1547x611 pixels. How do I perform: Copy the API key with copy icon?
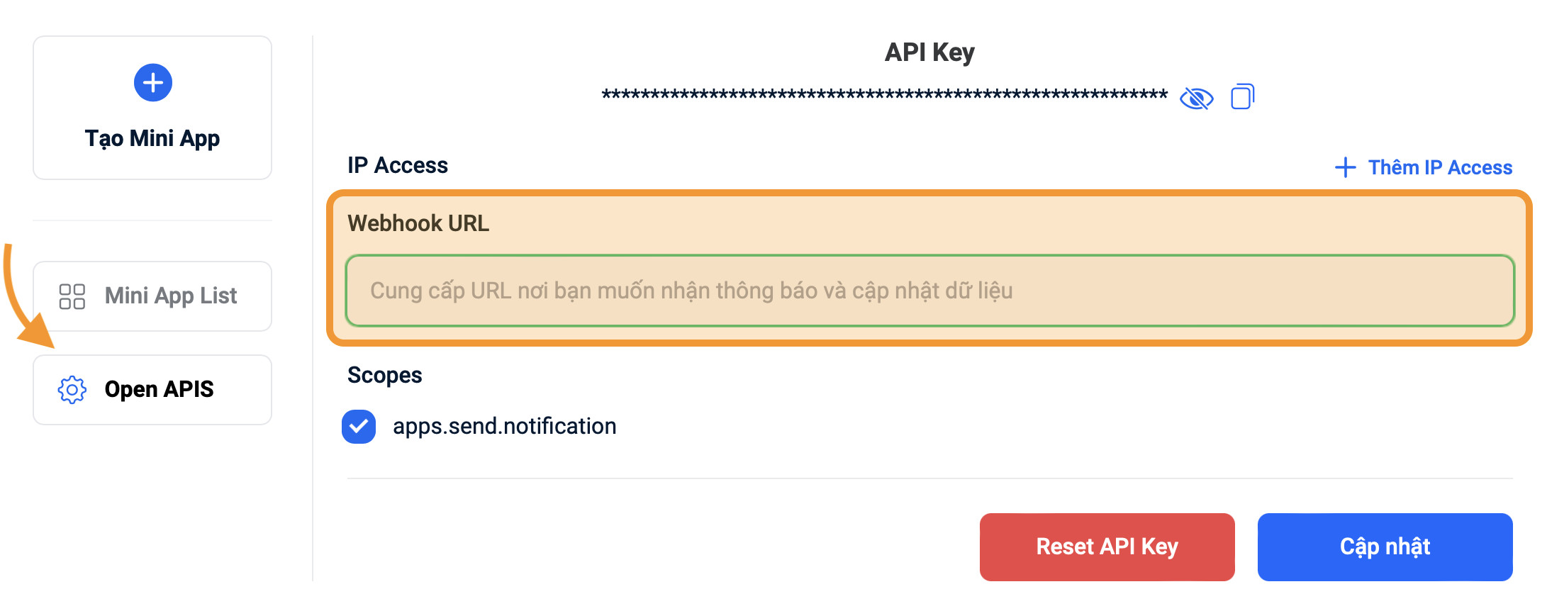[x=1242, y=96]
